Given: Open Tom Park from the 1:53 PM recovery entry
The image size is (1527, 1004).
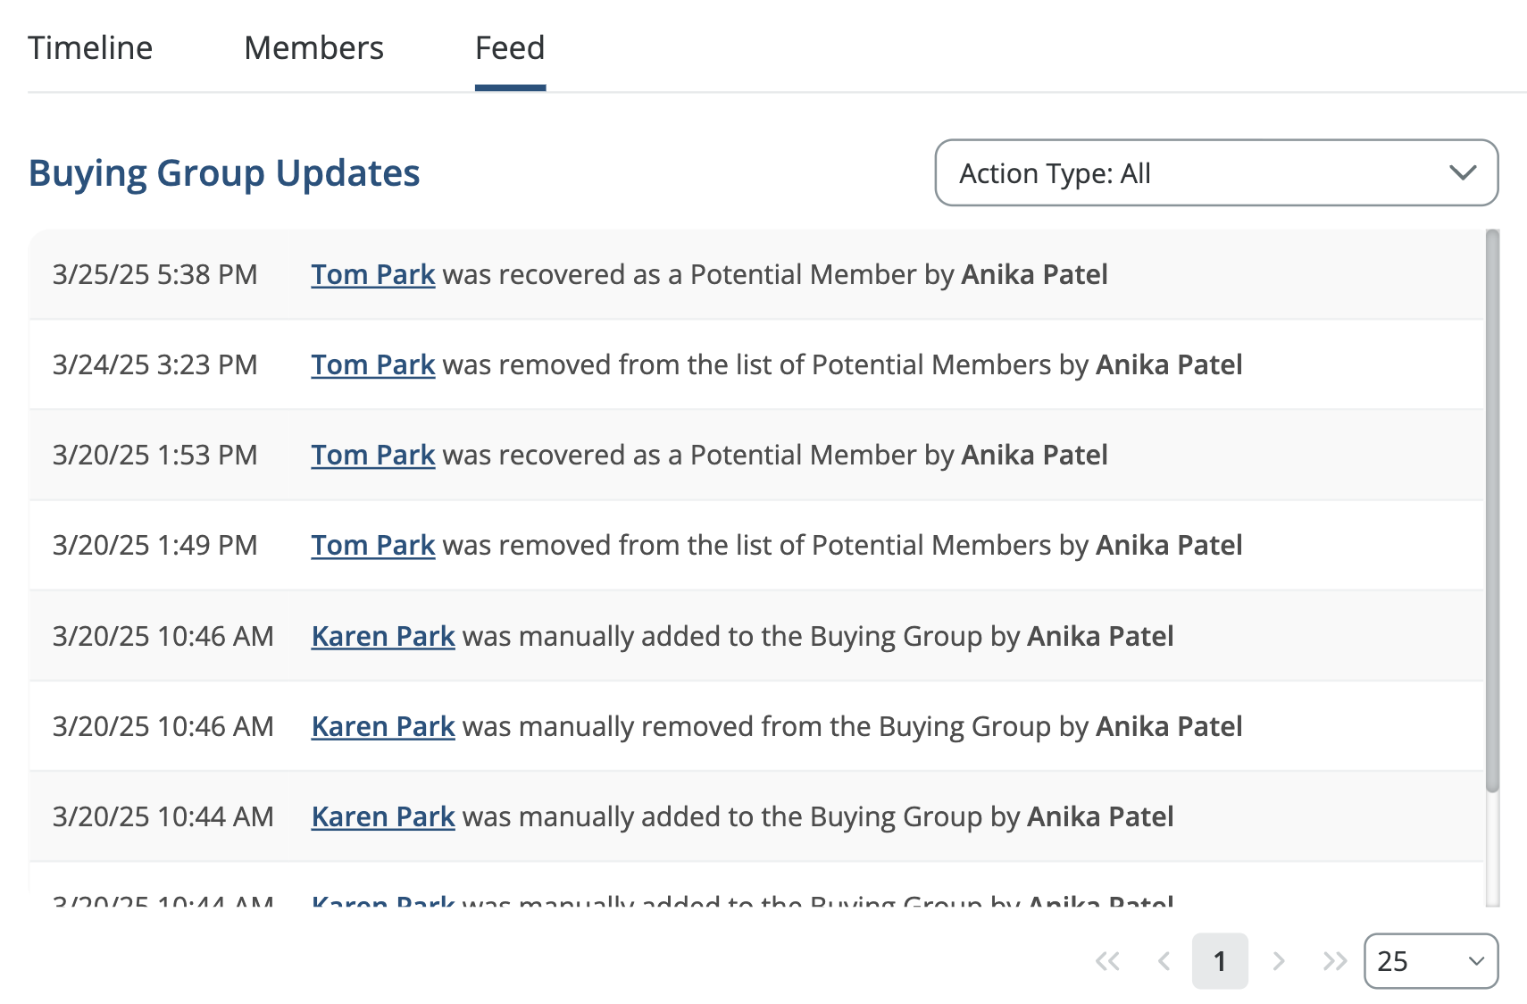Looking at the screenshot, I should point(372,455).
